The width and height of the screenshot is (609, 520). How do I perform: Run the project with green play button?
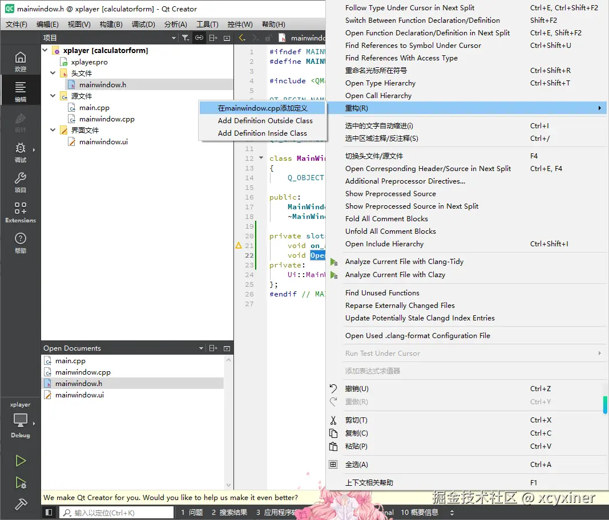click(x=21, y=461)
